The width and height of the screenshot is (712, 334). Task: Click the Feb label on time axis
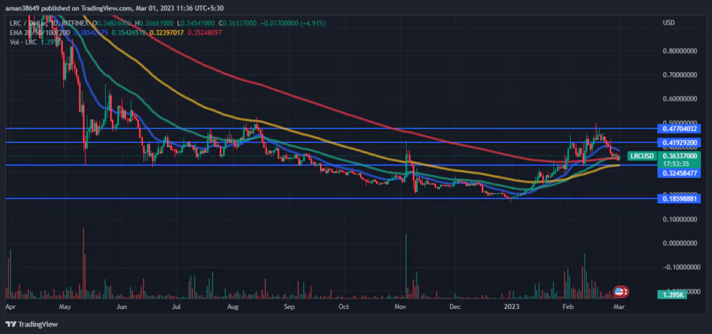click(x=567, y=307)
